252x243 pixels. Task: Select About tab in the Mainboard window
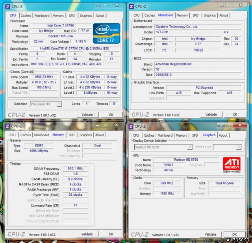[x=224, y=15]
